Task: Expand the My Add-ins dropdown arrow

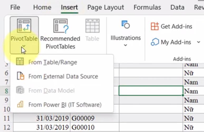Action: point(198,42)
